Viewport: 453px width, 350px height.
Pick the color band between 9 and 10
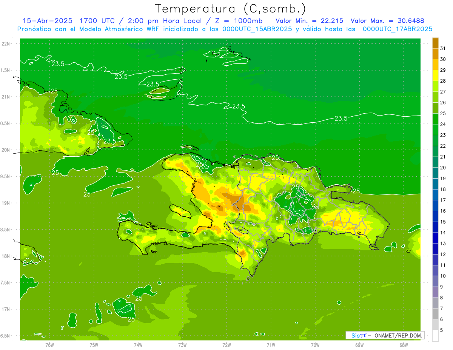(435, 281)
